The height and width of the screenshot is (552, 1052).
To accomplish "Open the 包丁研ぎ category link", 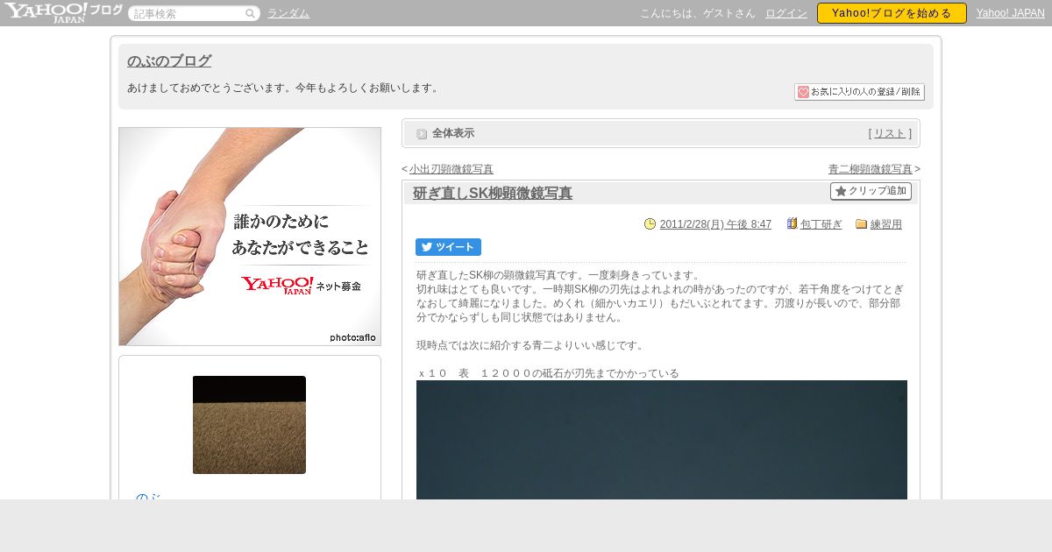I will tap(821, 224).
